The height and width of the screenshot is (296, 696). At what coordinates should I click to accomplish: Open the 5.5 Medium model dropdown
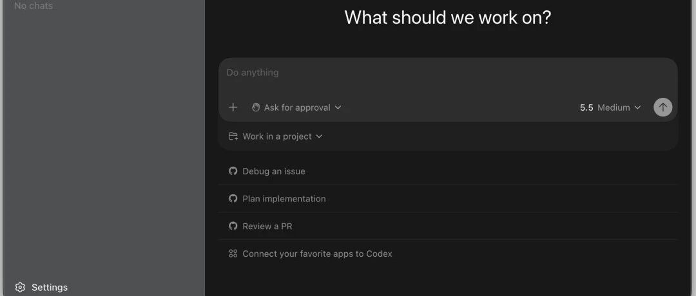[610, 107]
